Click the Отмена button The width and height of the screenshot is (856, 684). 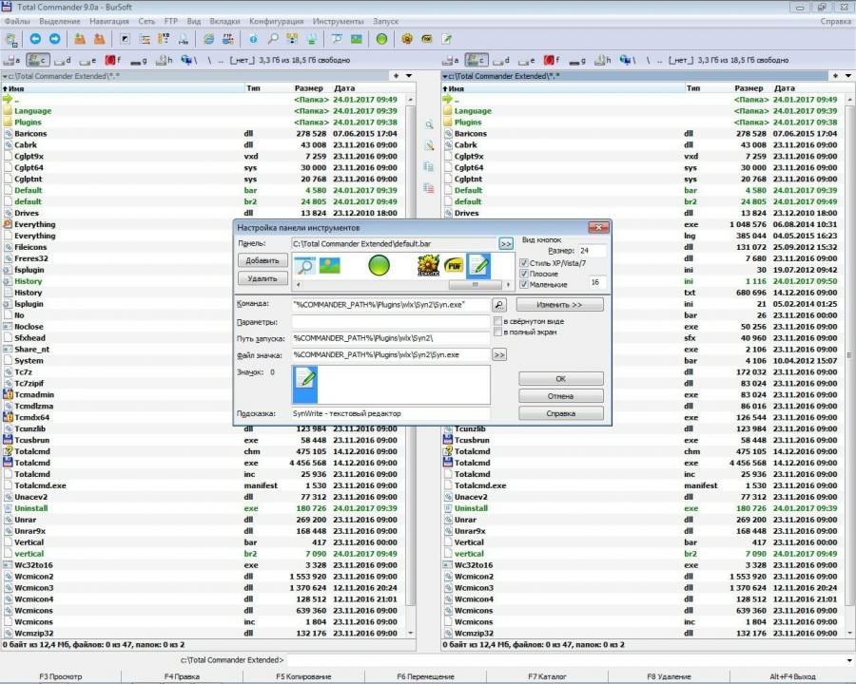tap(560, 396)
